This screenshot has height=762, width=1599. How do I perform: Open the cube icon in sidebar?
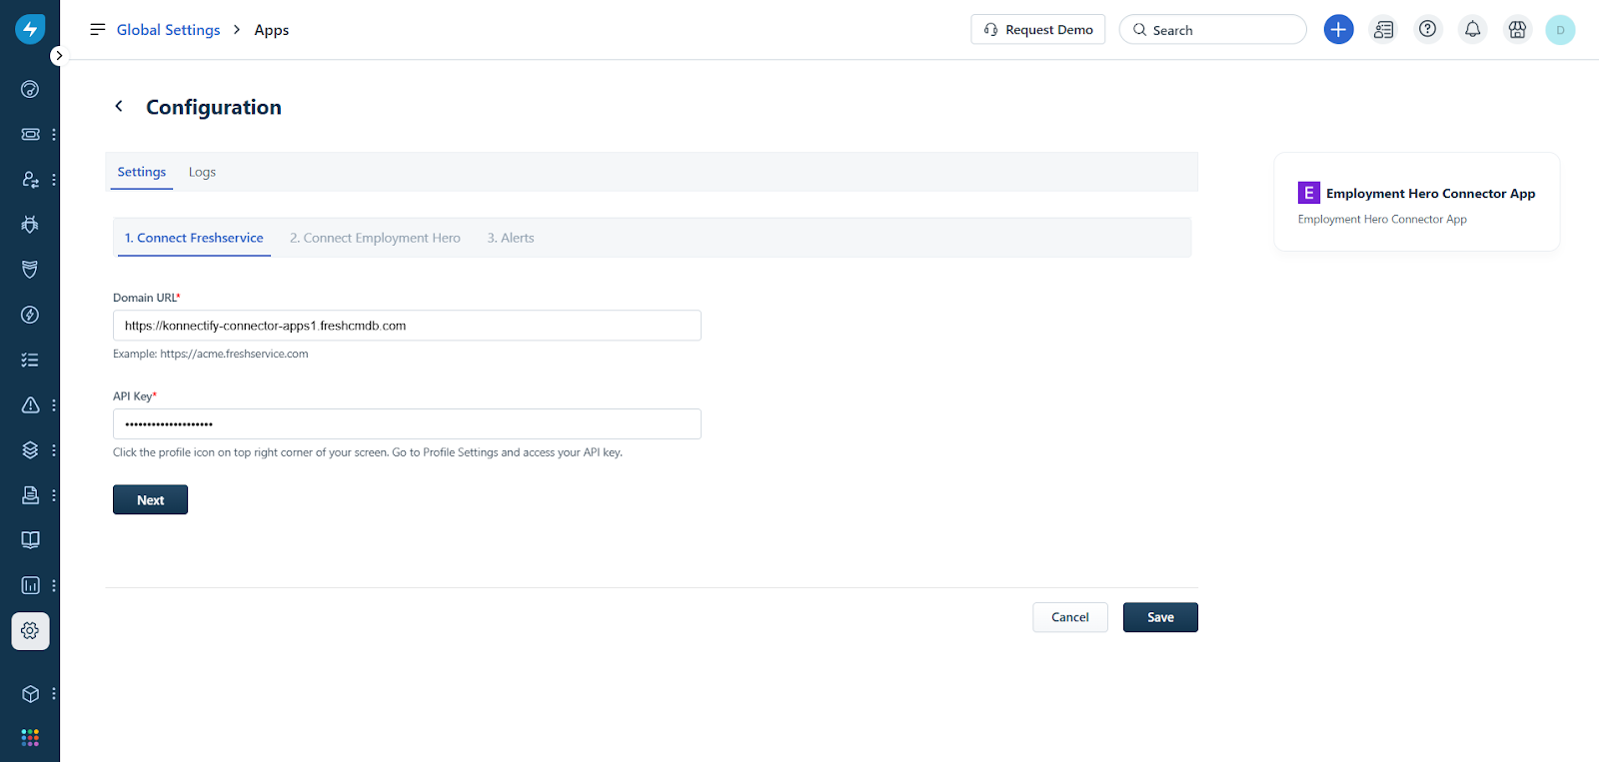coord(30,694)
